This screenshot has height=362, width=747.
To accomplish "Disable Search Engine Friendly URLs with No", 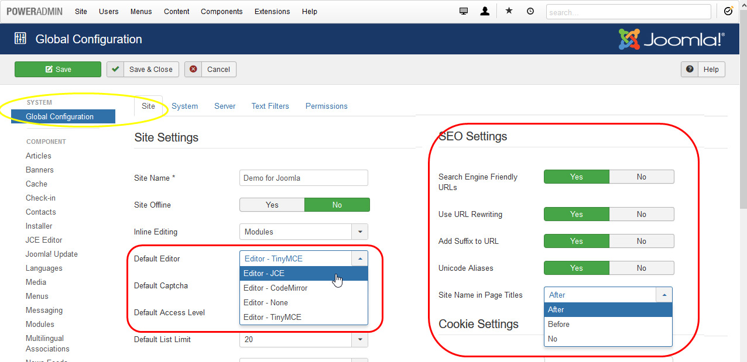I will click(x=641, y=177).
